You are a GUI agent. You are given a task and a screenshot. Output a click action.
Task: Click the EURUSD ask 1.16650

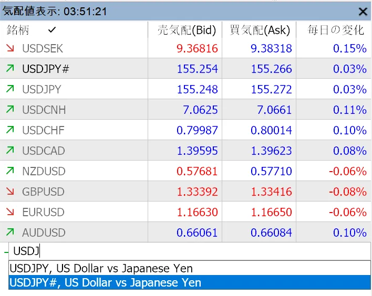(272, 213)
